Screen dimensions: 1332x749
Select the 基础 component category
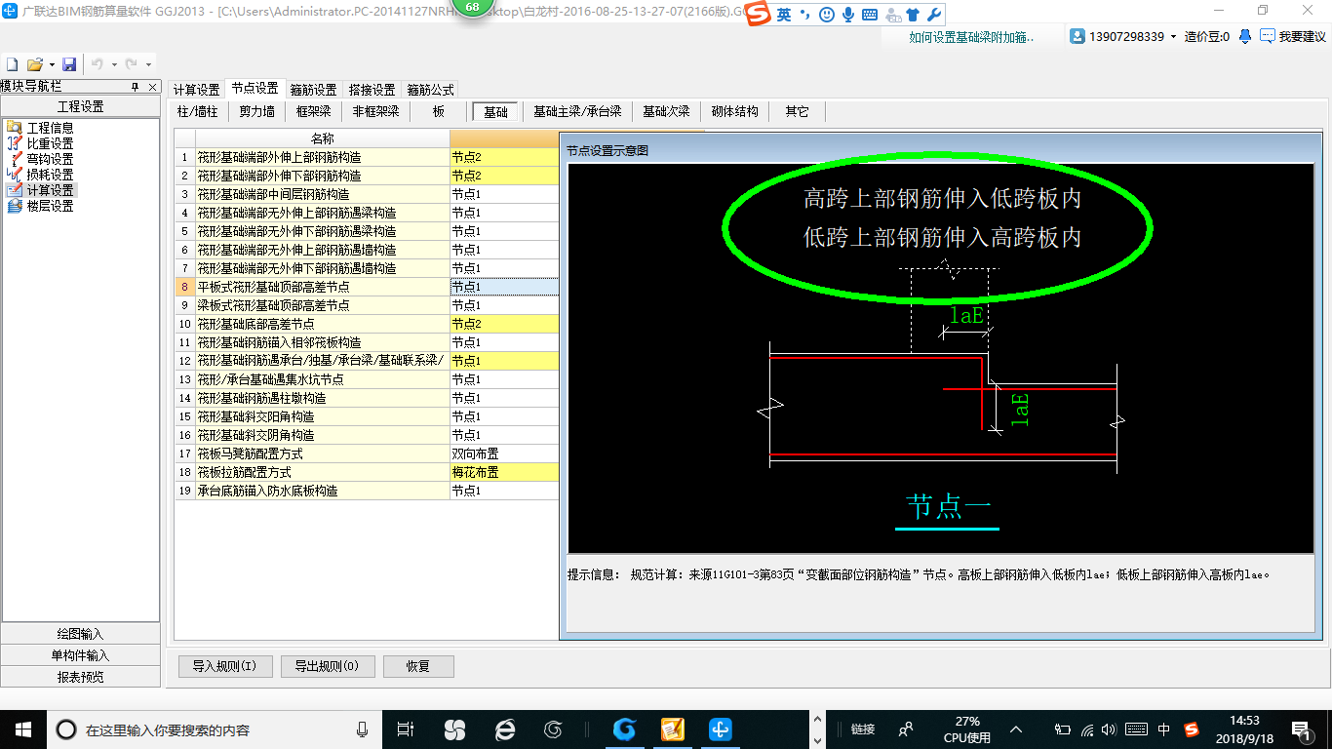coord(495,112)
